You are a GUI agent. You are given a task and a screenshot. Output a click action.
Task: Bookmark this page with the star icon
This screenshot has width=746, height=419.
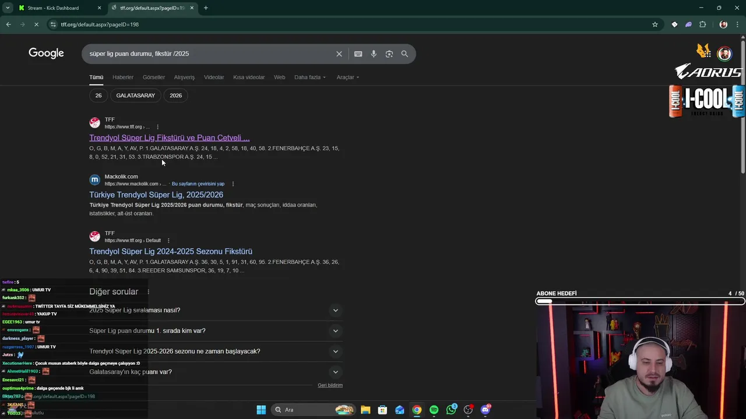(655, 24)
